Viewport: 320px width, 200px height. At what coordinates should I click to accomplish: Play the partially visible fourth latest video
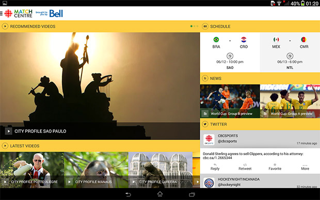pos(196,170)
